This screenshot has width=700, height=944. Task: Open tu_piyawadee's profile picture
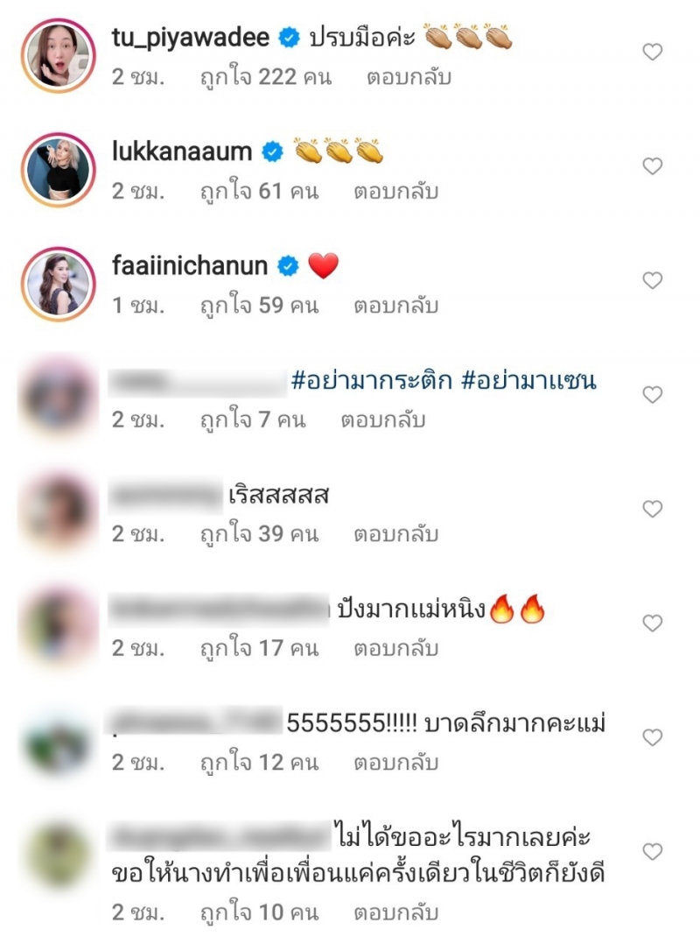coord(59,55)
